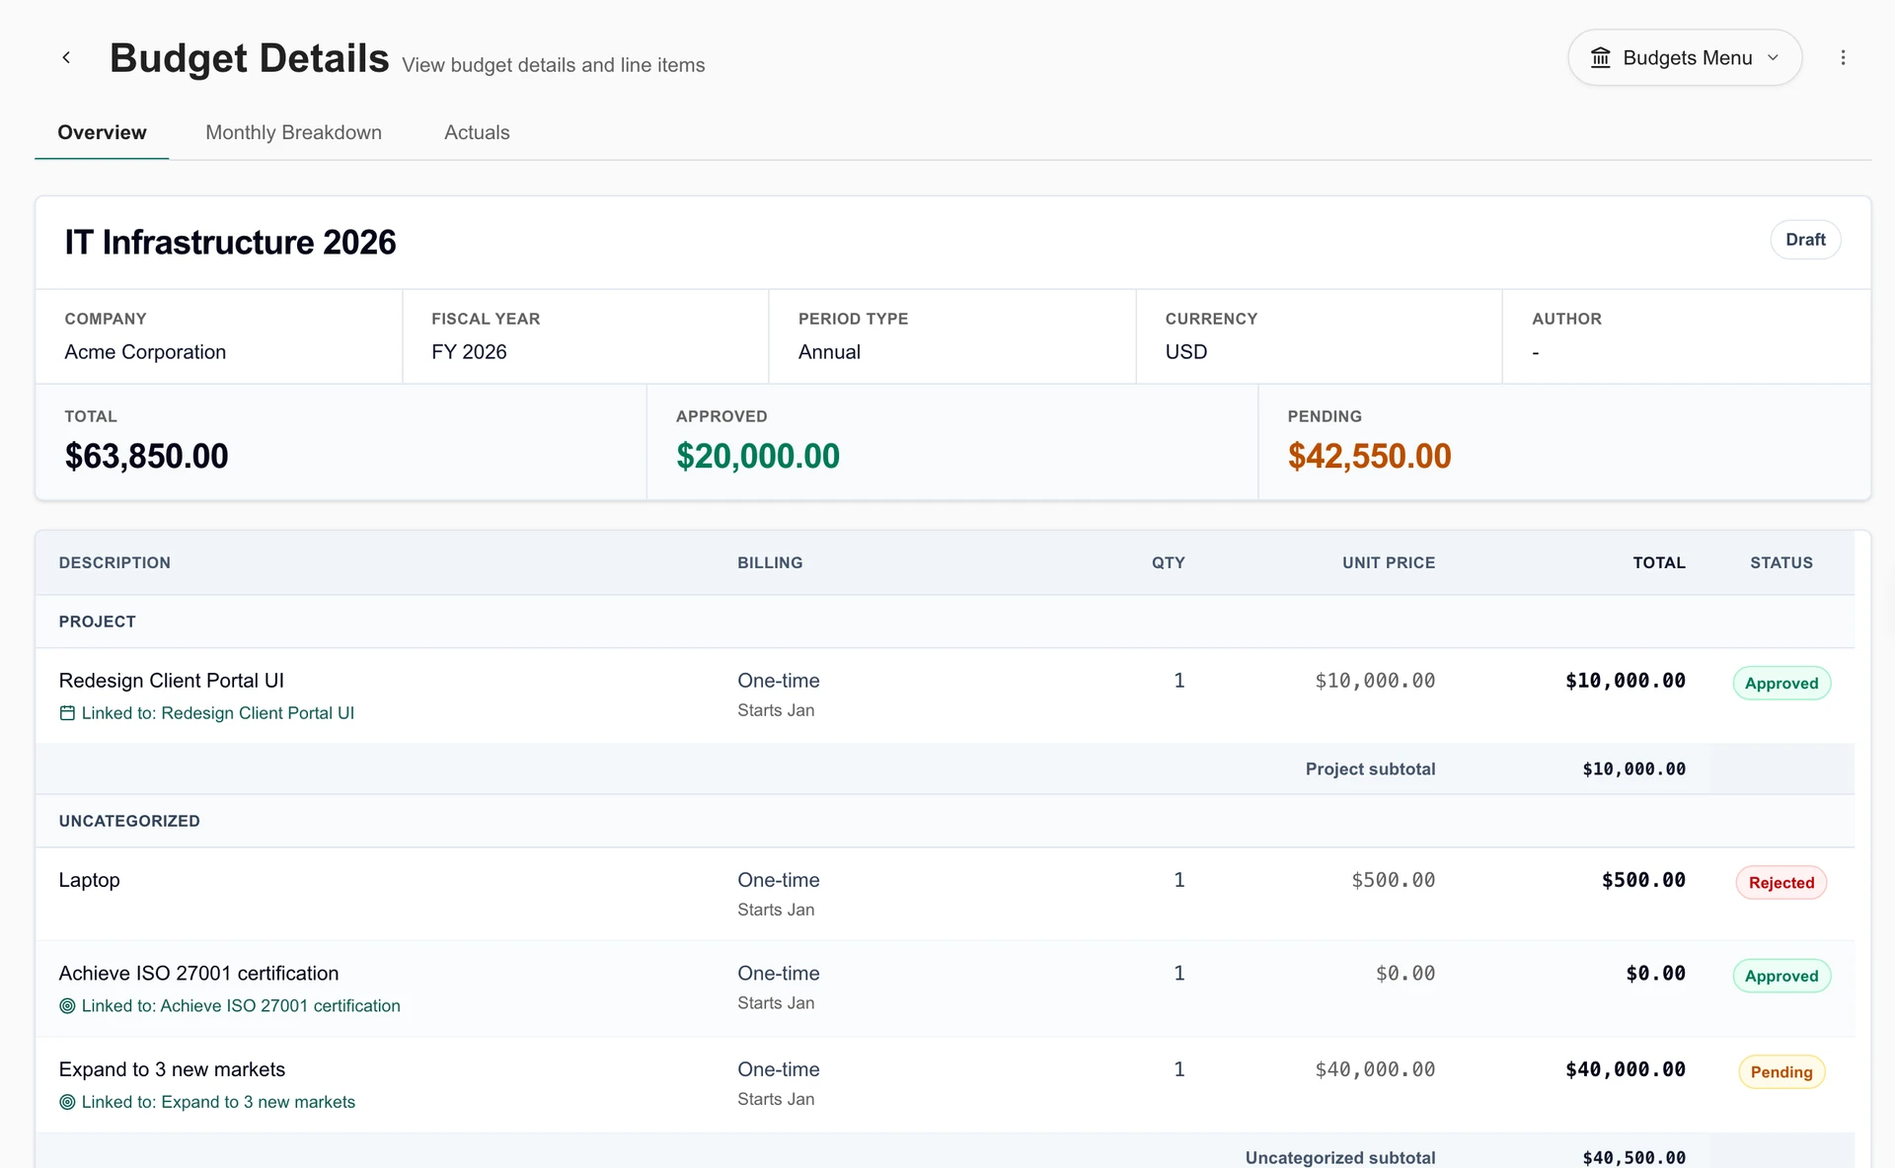Click the IT Infrastructure 2026 title
The image size is (1895, 1168).
pyautogui.click(x=230, y=243)
